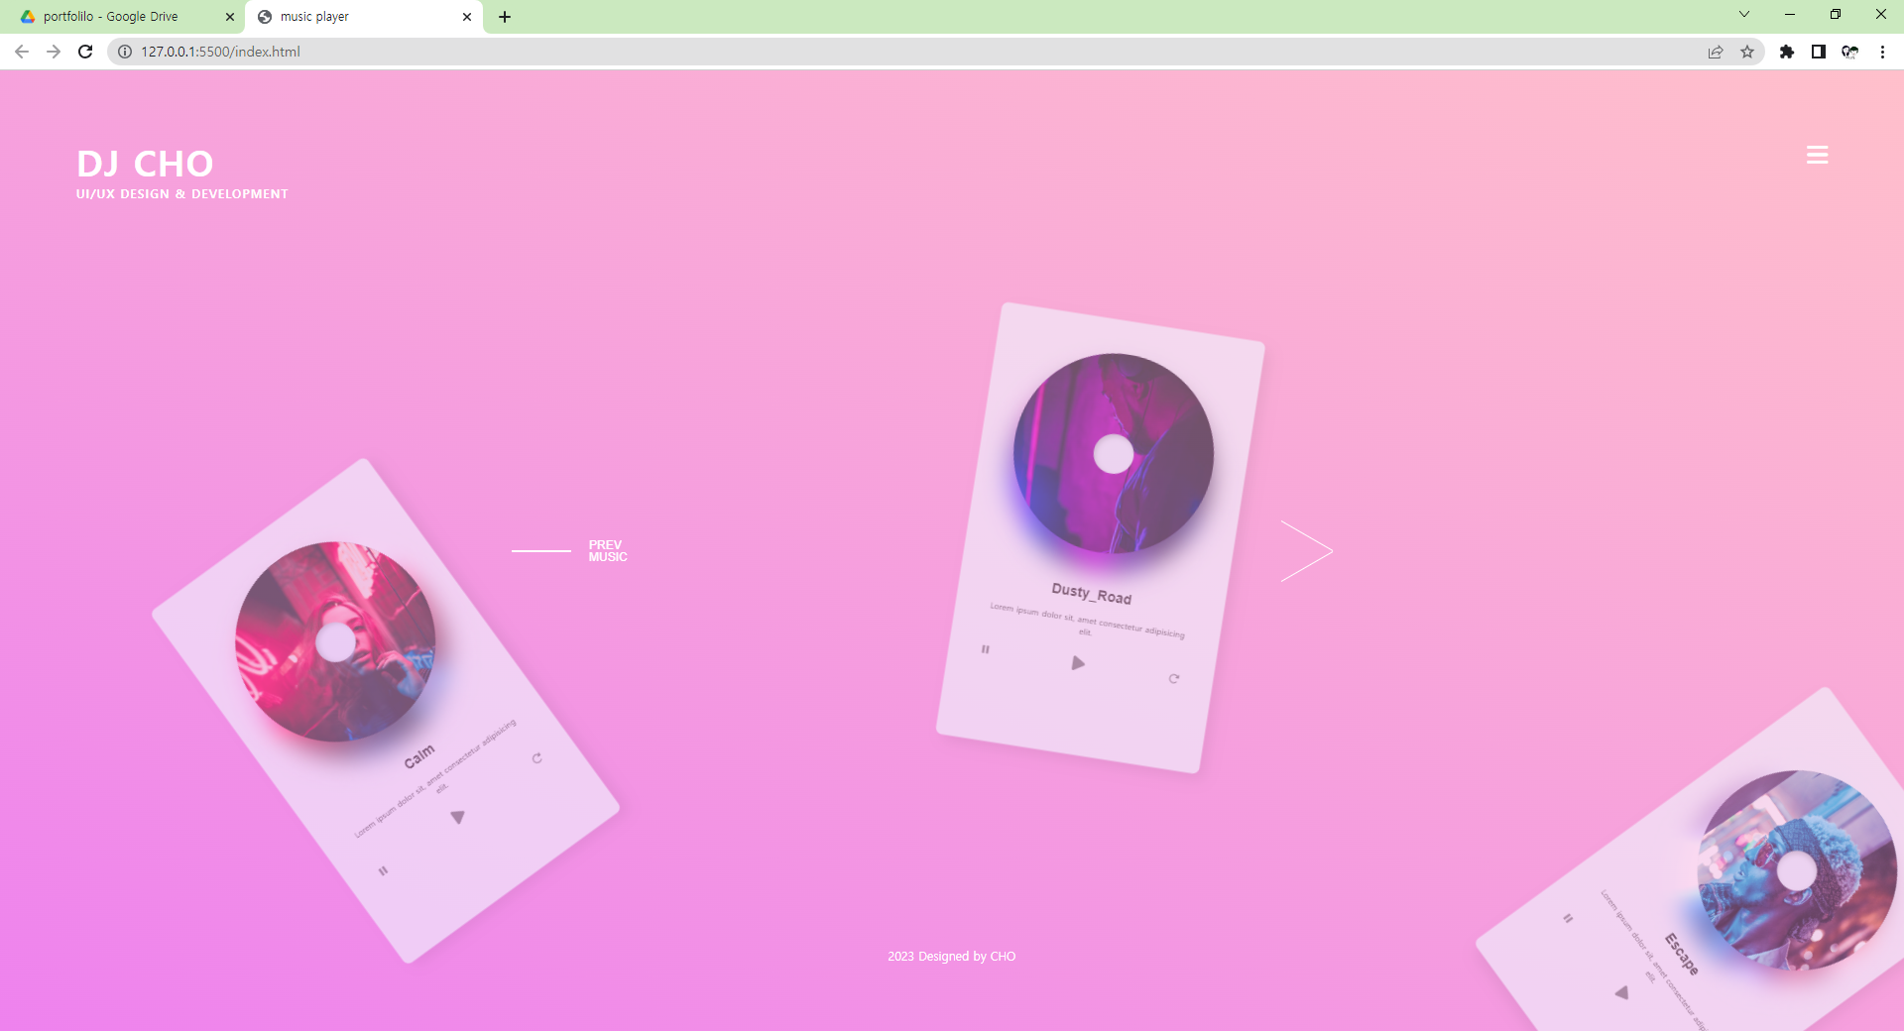Screen dimensions: 1904x1031
Task: Pause the Dusty_Road track
Action: click(985, 649)
